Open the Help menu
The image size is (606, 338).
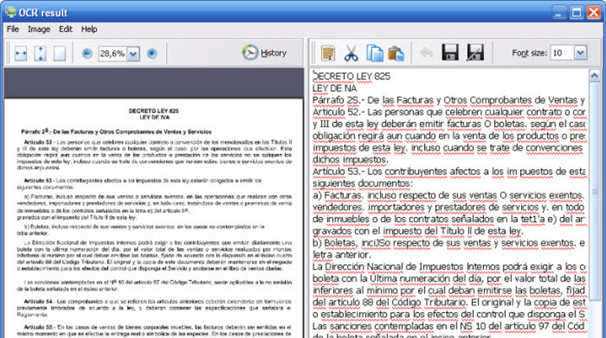point(89,29)
